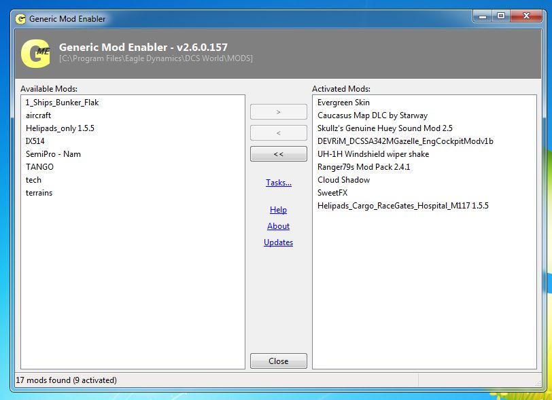Select Ranger79s Mod Pack 2.4.1
552x400 pixels.
(x=364, y=167)
